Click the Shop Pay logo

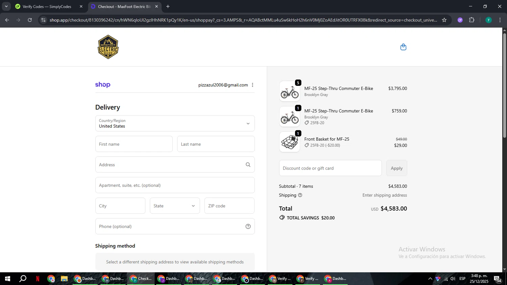(x=103, y=85)
